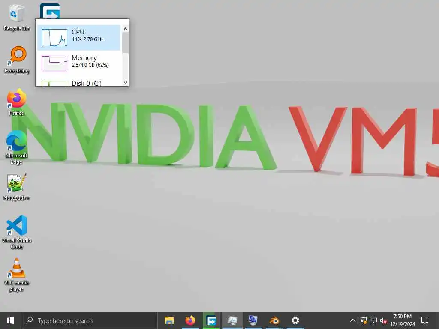The width and height of the screenshot is (439, 329).
Task: Click the muted volume tray icon
Action: pyautogui.click(x=383, y=320)
